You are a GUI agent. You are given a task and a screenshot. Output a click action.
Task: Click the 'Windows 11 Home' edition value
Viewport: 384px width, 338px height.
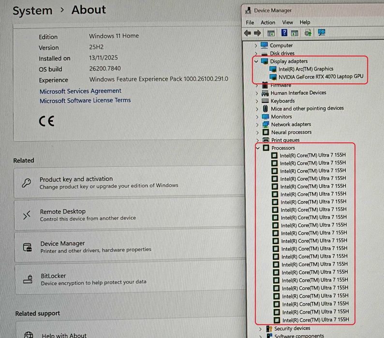tap(114, 36)
